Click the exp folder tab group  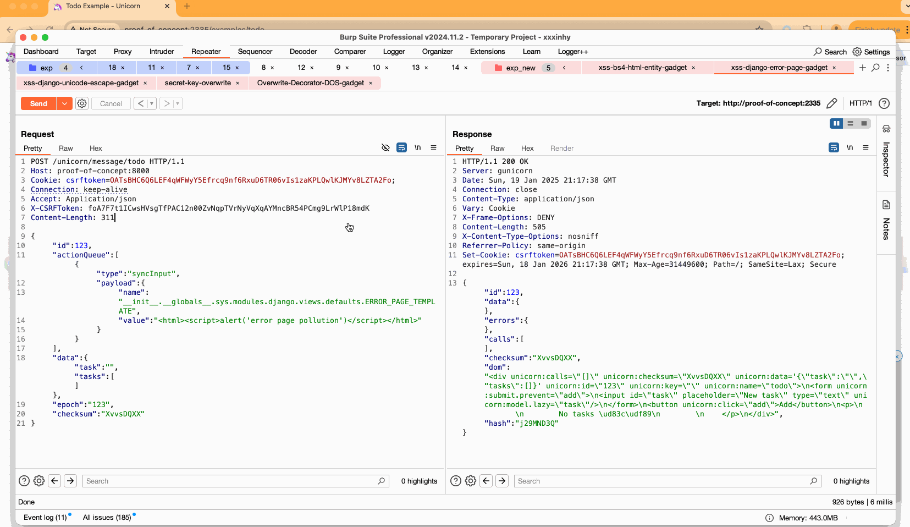point(47,68)
